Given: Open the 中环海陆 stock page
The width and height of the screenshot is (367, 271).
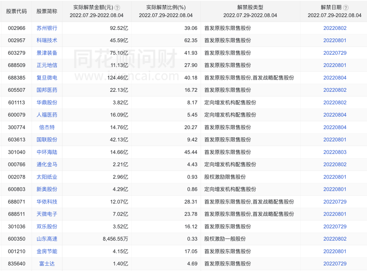Looking at the screenshot, I should click(x=47, y=152).
